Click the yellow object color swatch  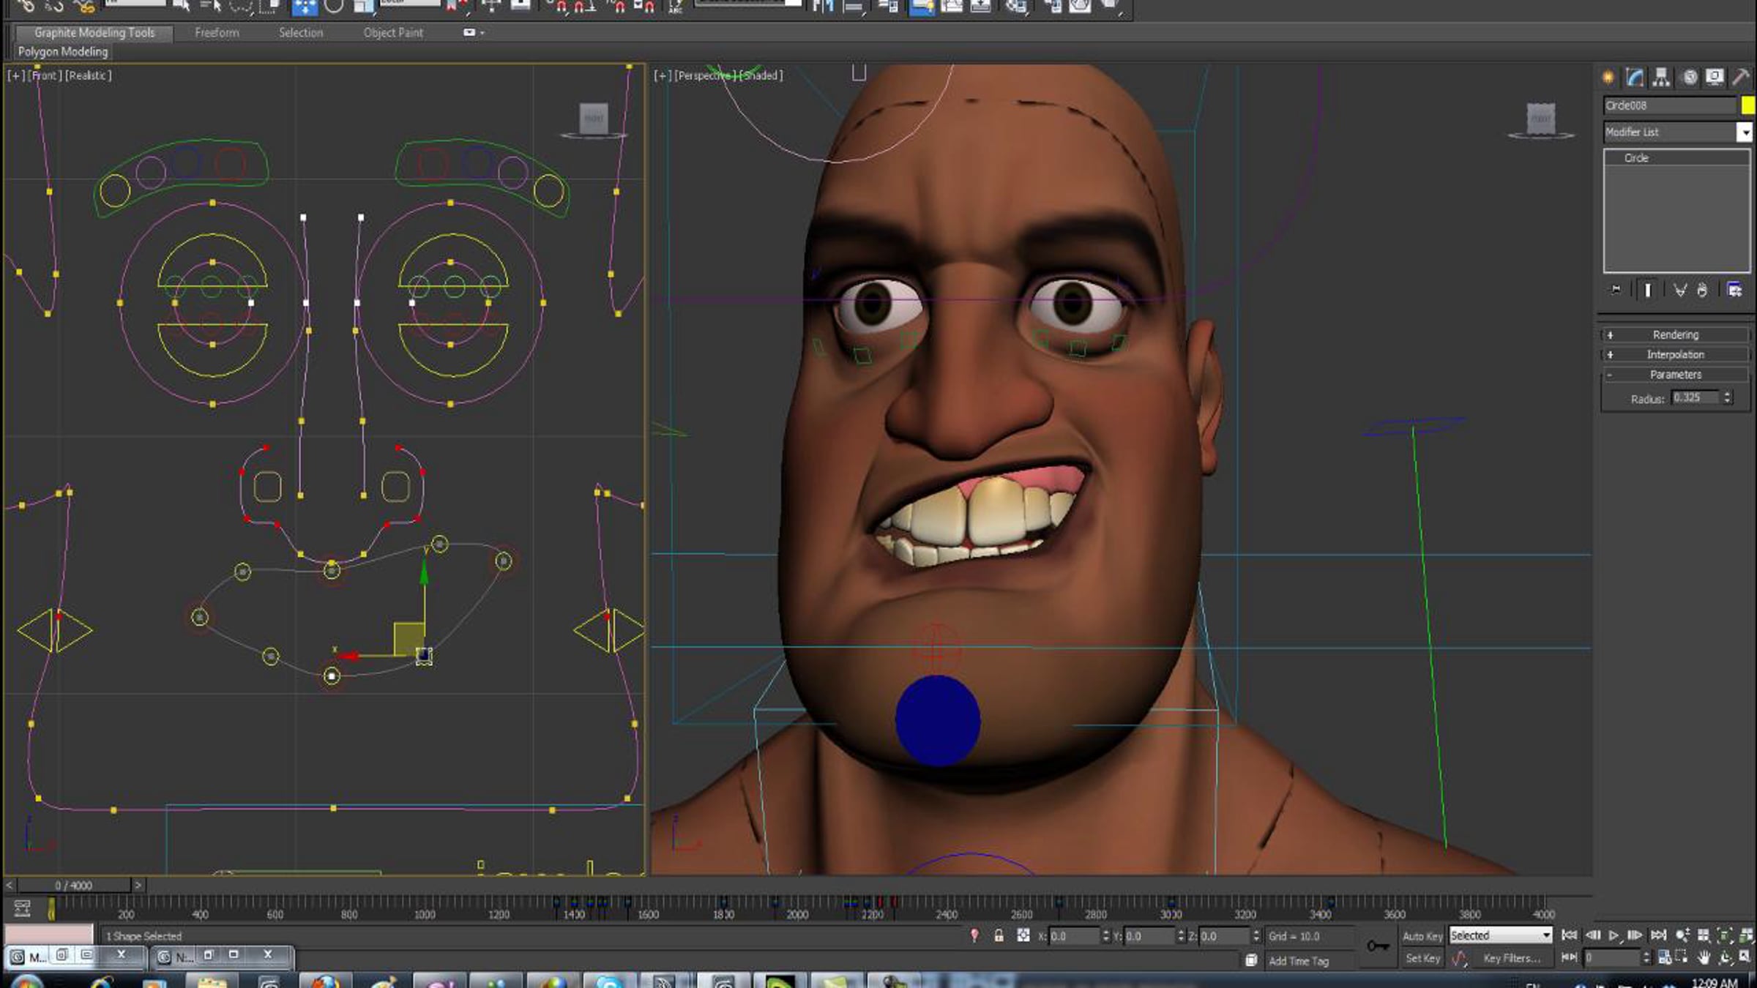(x=1748, y=105)
